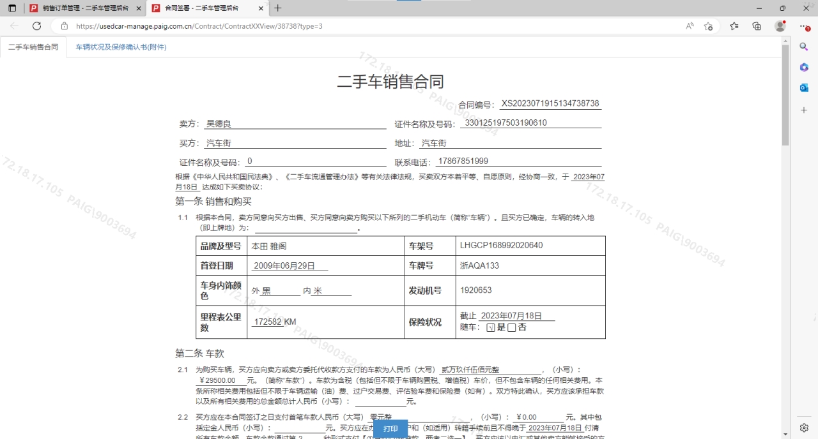Open a new browser tab
Image resolution: width=818 pixels, height=439 pixels.
[x=277, y=8]
